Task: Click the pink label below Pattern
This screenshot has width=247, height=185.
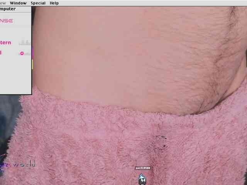Action: pos(1,53)
